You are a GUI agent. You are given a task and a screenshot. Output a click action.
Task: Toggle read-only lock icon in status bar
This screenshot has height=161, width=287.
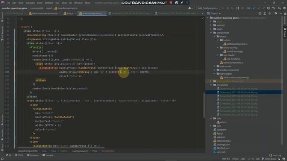(x=279, y=159)
